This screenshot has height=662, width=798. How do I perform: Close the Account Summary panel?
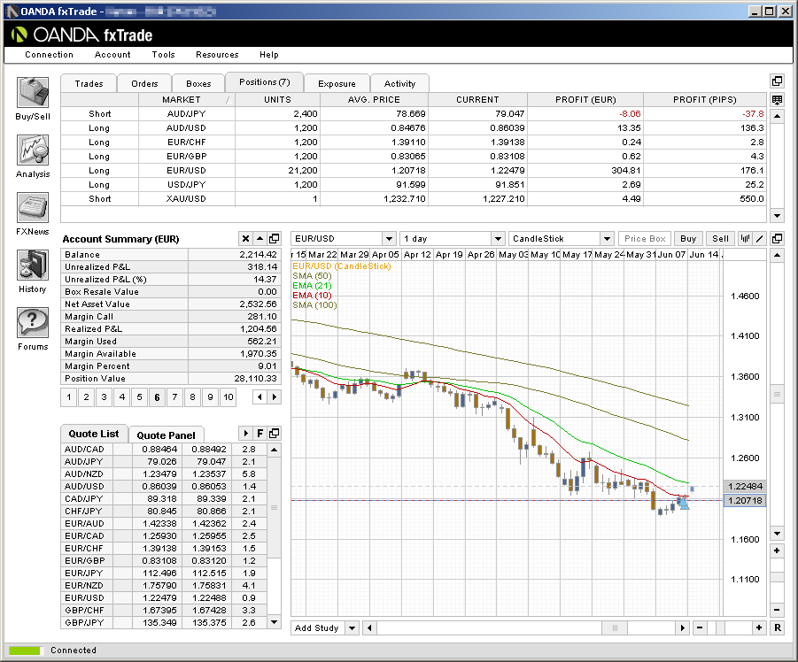(245, 239)
